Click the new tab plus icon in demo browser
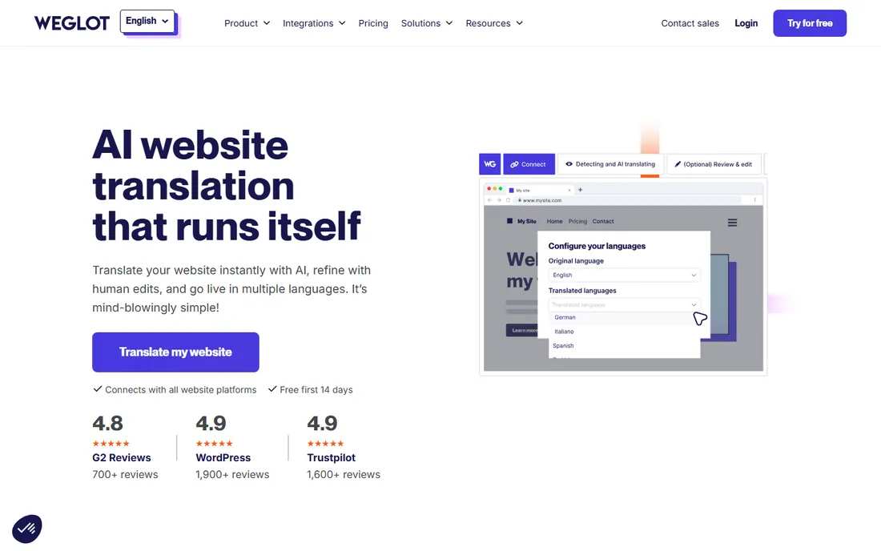The image size is (881, 551). coord(581,190)
